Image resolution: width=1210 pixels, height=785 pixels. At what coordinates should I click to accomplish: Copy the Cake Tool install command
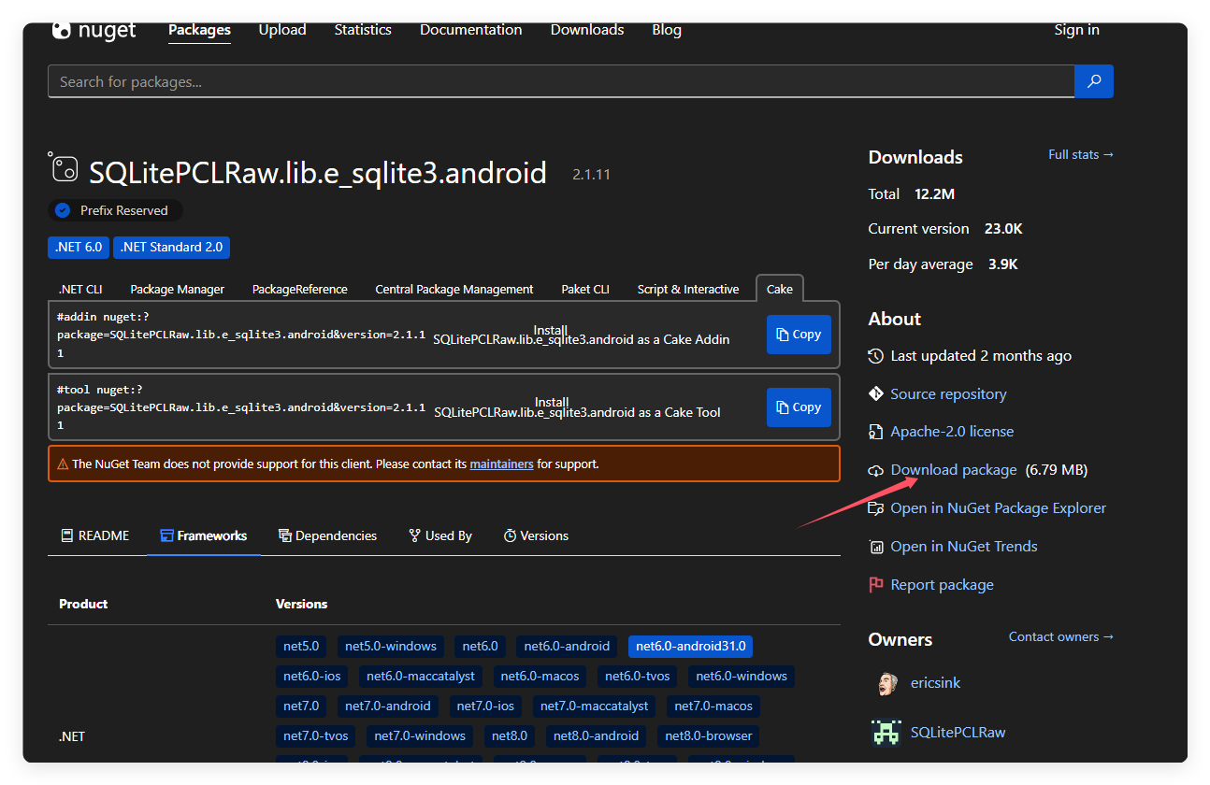[798, 407]
